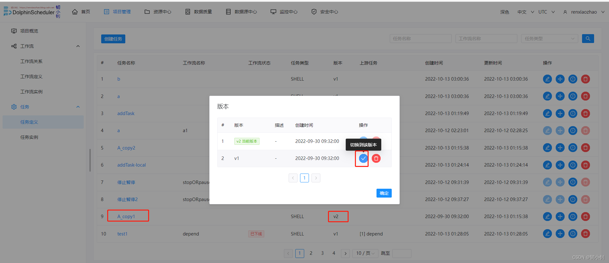Delete the A_copy1 task
The width and height of the screenshot is (609, 263).
pyautogui.click(x=586, y=217)
